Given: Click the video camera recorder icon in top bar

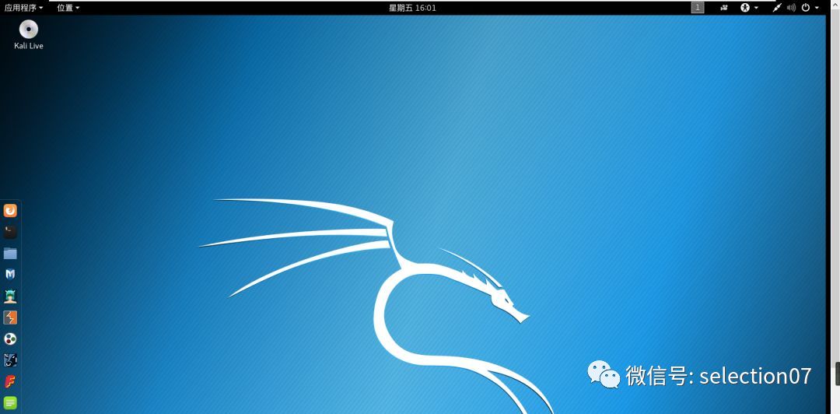Looking at the screenshot, I should pyautogui.click(x=724, y=8).
